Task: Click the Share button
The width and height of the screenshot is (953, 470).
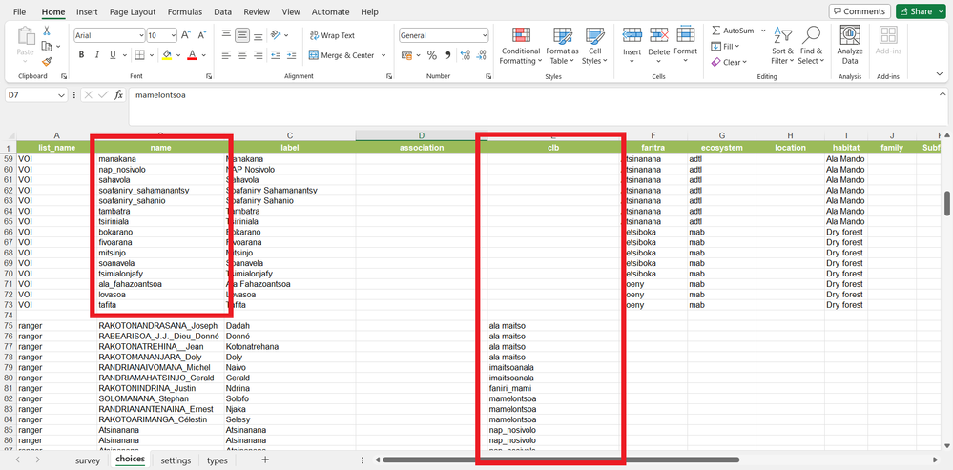Action: pyautogui.click(x=921, y=10)
